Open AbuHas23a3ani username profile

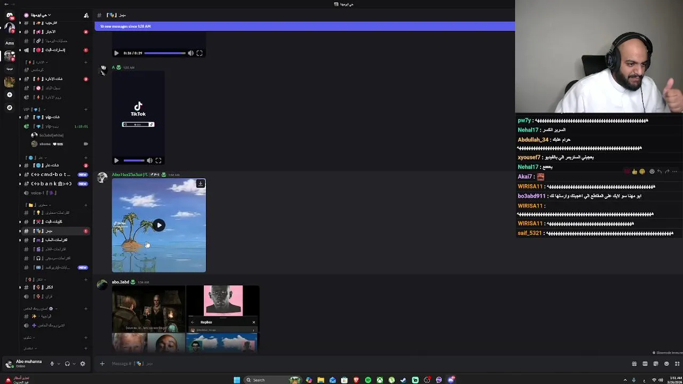pyautogui.click(x=130, y=175)
